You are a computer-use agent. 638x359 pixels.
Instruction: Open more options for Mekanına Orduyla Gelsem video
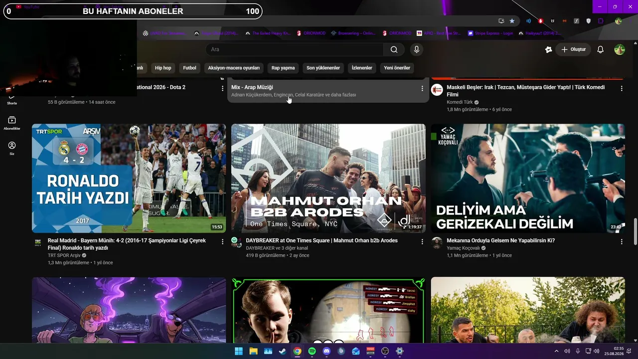tap(622, 242)
